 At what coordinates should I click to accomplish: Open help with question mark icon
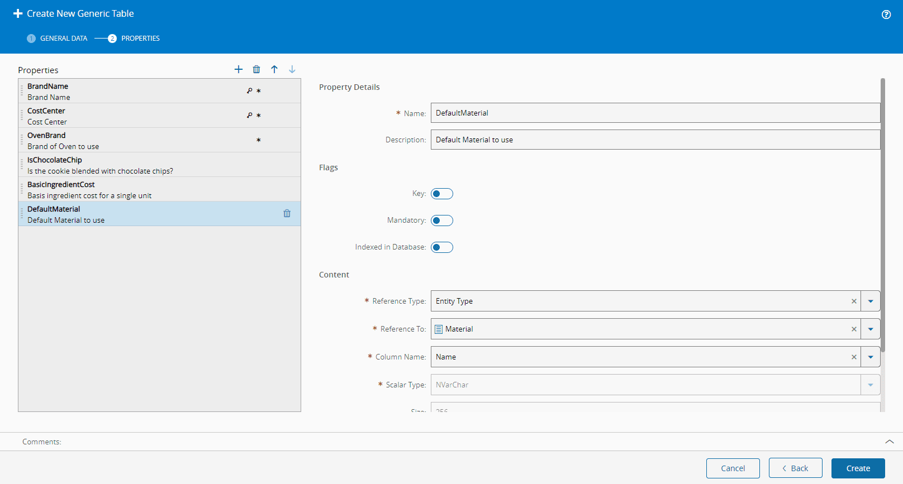pos(886,15)
